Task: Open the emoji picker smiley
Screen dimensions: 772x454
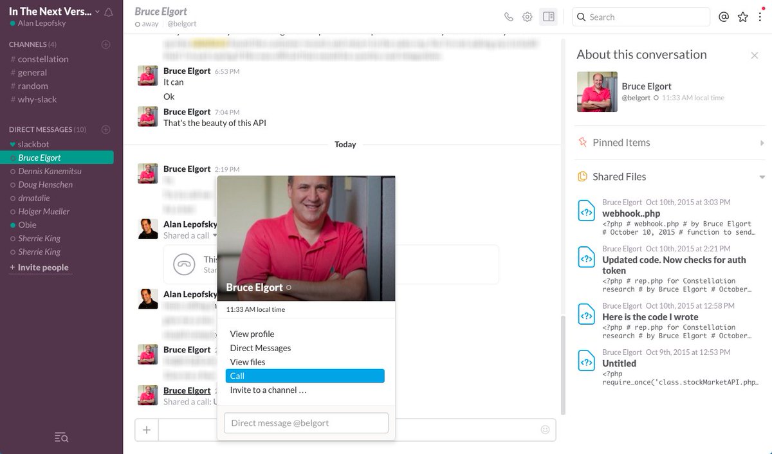Action: (x=546, y=430)
